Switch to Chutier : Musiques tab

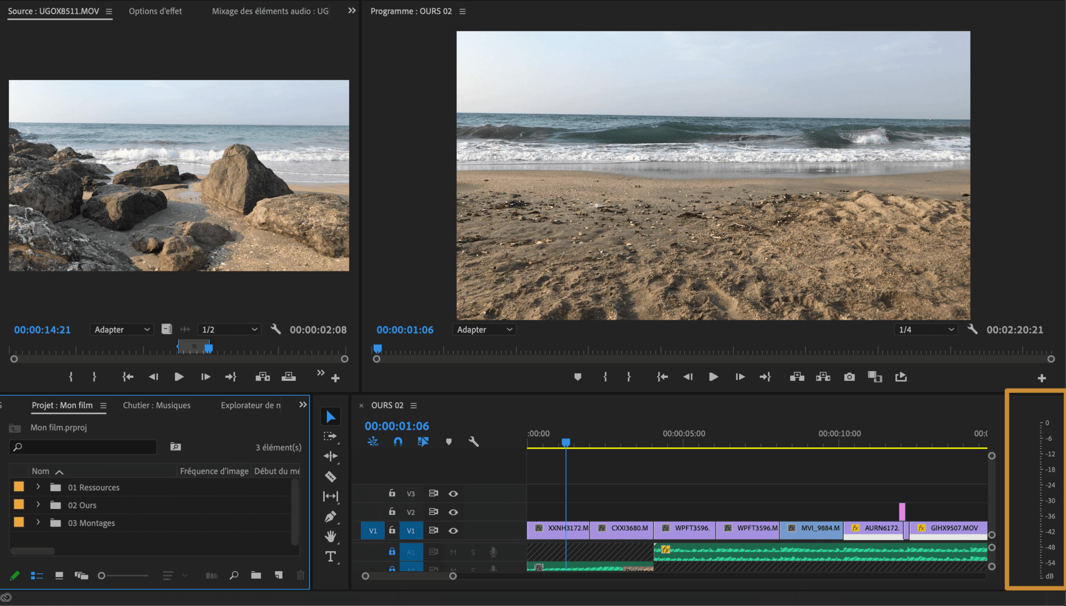point(157,405)
